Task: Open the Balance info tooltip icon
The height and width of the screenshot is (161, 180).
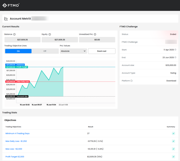Action: (14, 34)
